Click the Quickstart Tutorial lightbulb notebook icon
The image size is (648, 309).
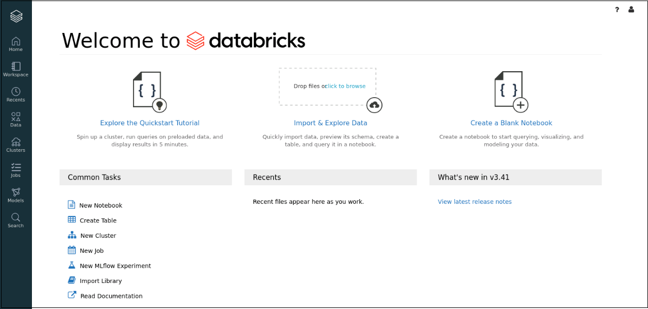pos(149,92)
